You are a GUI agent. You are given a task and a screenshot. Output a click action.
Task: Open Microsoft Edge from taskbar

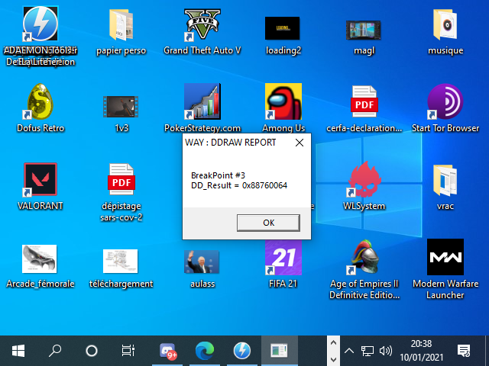tap(205, 351)
